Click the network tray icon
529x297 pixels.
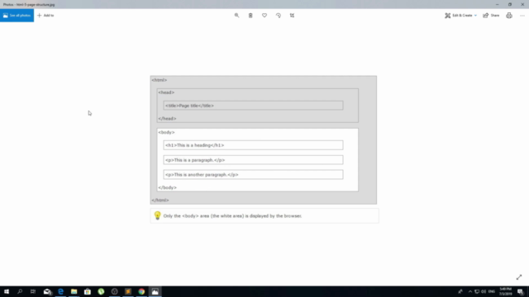pyautogui.click(x=477, y=291)
